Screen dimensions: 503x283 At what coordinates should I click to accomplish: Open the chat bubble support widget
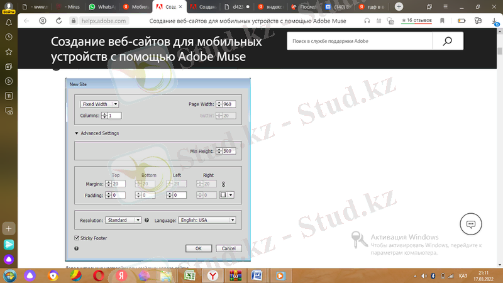pos(470,223)
